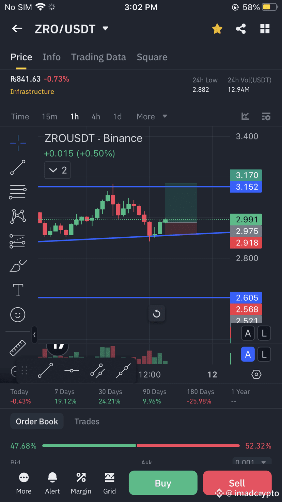Open the Fibonacci retracement tool
The height and width of the screenshot is (502, 282).
18,192
